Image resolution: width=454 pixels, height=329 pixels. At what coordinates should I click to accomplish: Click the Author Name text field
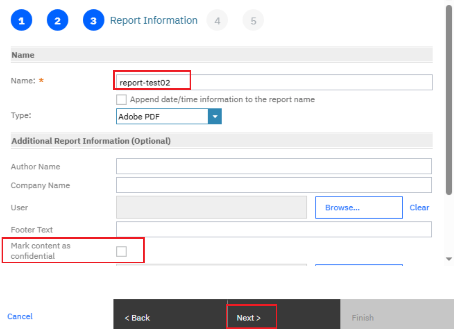274,166
